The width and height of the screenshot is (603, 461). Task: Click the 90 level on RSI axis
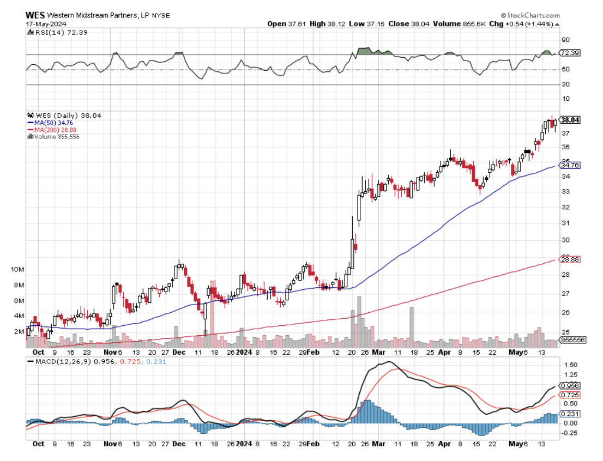[x=566, y=40]
